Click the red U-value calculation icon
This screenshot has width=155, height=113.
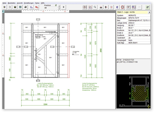[37, 7]
